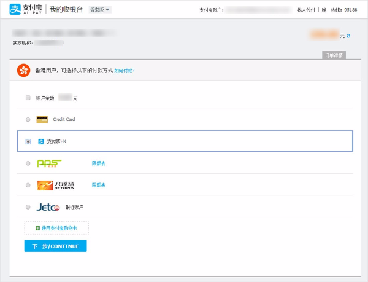Screen dimensions: 368x282
Task: Select the PPS radio button
Action: point(28,163)
